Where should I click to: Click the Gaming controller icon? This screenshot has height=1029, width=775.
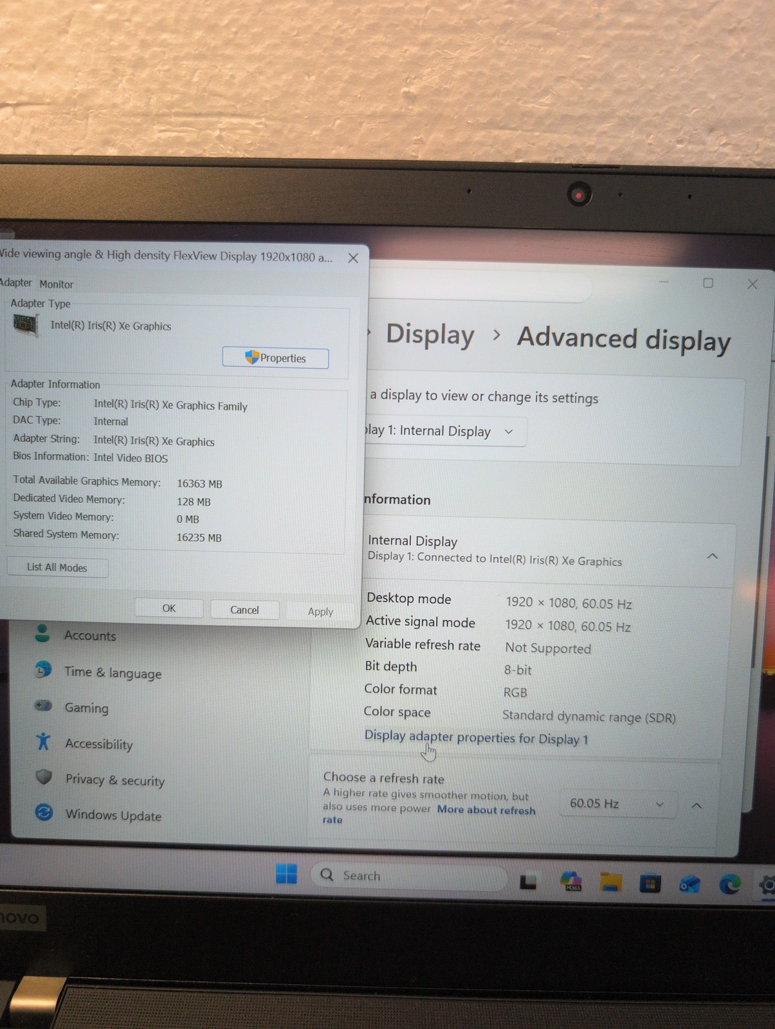tap(43, 706)
